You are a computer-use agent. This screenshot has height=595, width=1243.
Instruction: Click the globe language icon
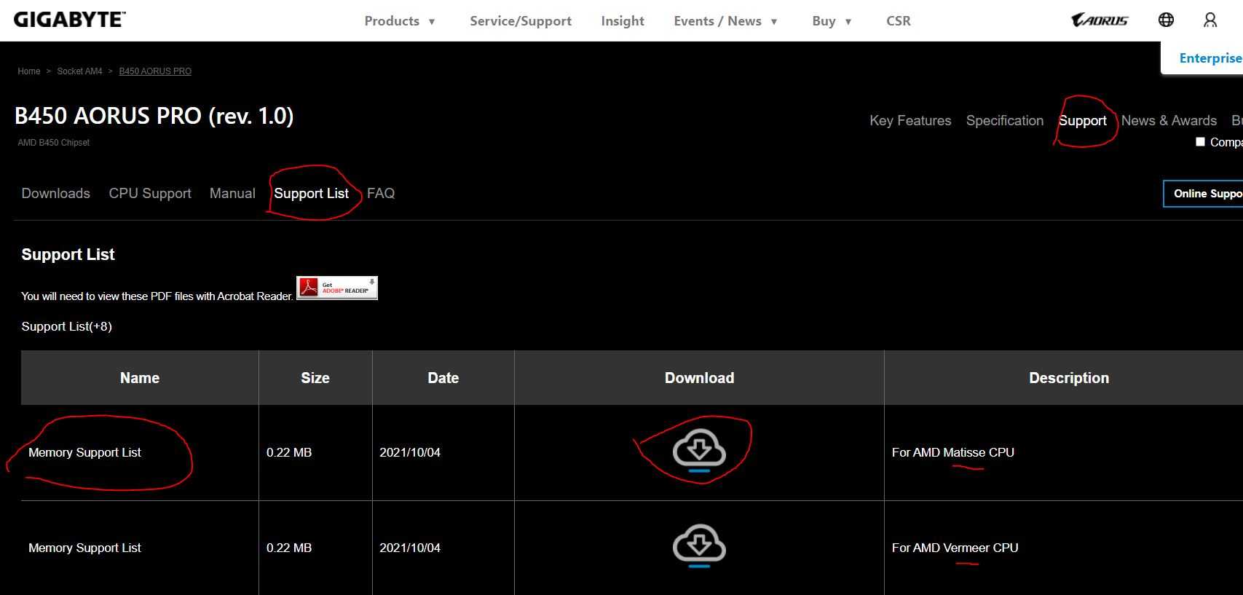1166,20
